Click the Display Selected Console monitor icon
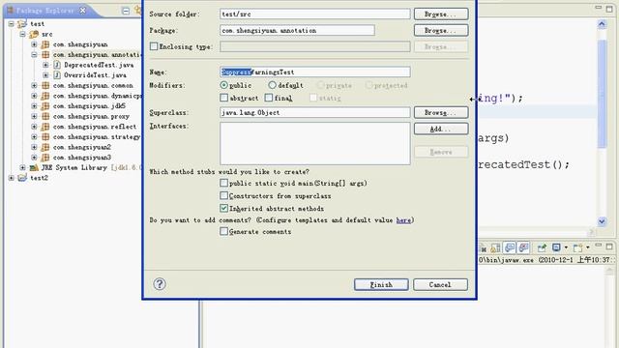The image size is (619, 348). (556, 247)
